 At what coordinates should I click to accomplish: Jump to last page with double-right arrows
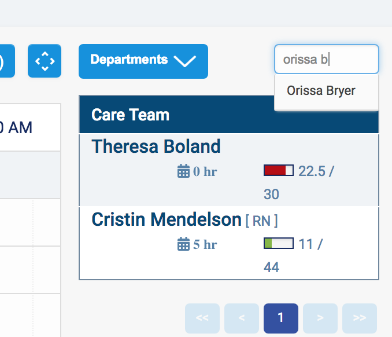click(x=360, y=317)
